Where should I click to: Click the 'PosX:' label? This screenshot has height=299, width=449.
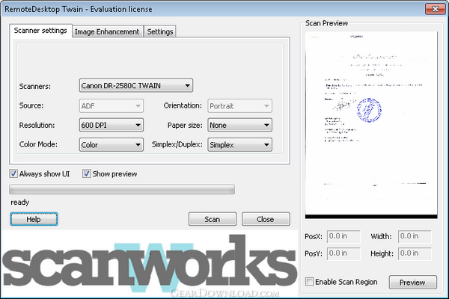pyautogui.click(x=314, y=237)
